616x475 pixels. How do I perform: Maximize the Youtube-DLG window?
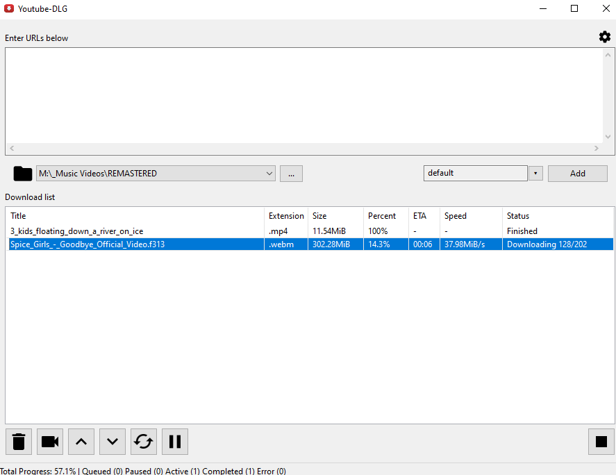coord(574,8)
